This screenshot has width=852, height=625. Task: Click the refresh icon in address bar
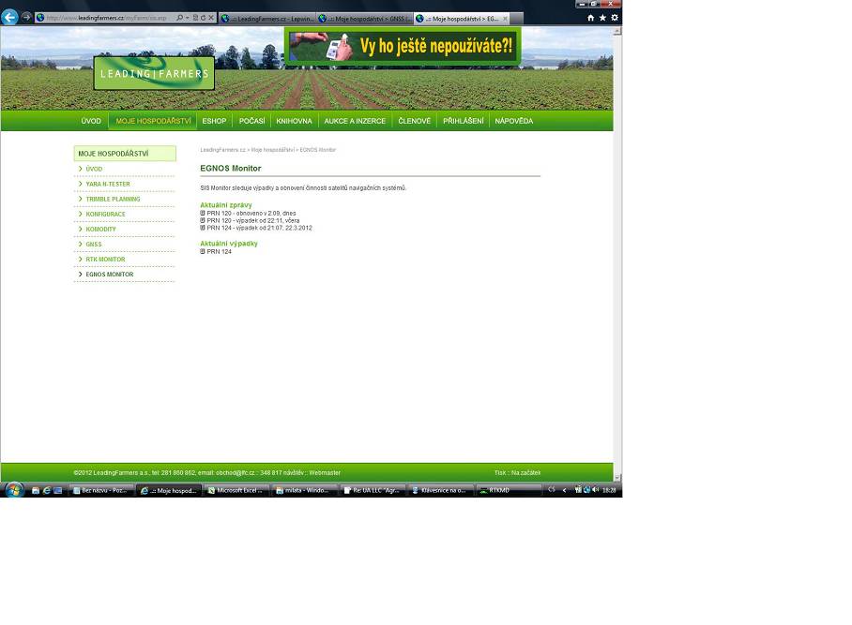[204, 18]
